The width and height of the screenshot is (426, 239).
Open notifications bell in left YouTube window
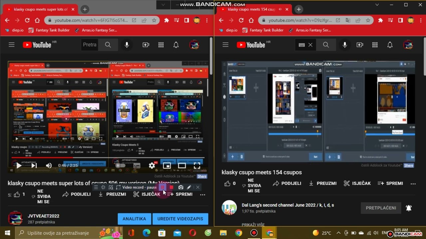(x=176, y=45)
